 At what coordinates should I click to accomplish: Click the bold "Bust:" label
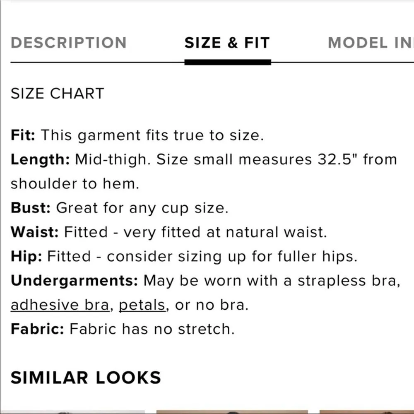(31, 208)
